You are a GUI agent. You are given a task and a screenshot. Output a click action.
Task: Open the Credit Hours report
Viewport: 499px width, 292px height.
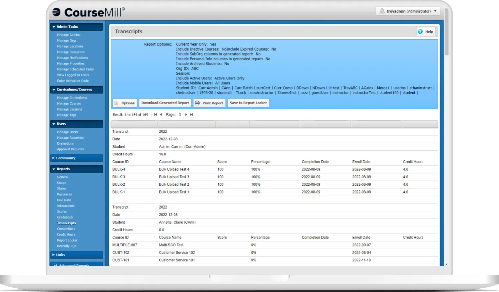(x=66, y=235)
